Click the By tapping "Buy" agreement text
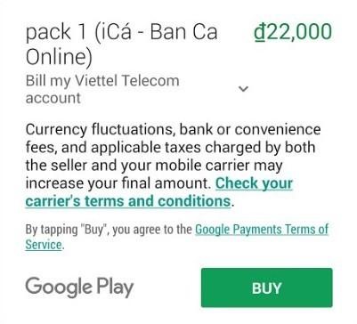Image resolution: width=357 pixels, height=324 pixels. click(109, 230)
